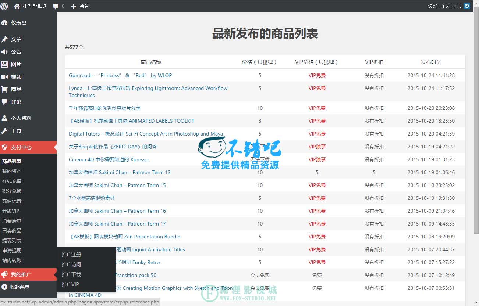
Task: Choose 推广VIP in the flyout menu
Action: (70, 284)
